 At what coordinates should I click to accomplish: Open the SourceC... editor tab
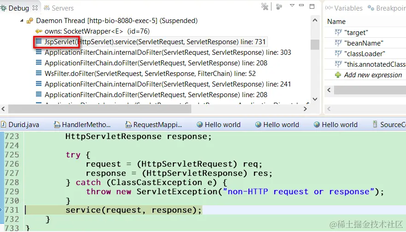point(389,125)
